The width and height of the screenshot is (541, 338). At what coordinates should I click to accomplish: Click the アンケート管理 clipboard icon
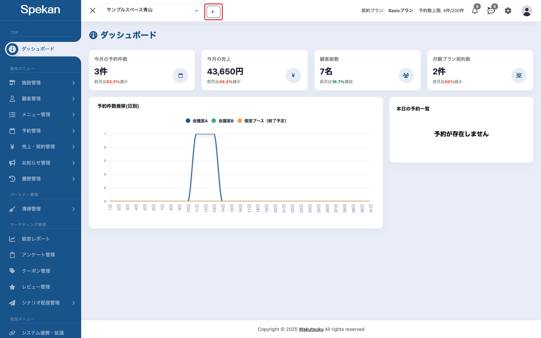pos(12,255)
